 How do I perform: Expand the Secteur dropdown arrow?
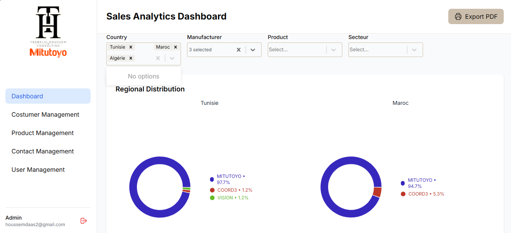click(x=414, y=50)
